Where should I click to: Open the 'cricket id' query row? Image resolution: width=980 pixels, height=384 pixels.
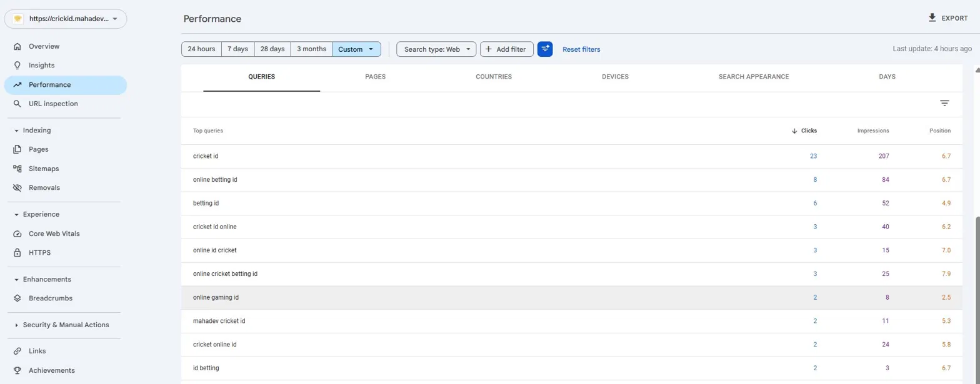tap(572, 156)
